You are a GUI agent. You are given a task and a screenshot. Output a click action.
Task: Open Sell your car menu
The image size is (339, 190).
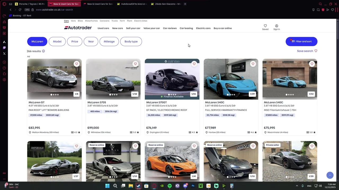(133, 28)
